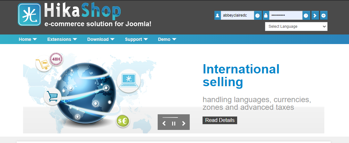
Task: Open the Home menu
Action: (x=28, y=39)
